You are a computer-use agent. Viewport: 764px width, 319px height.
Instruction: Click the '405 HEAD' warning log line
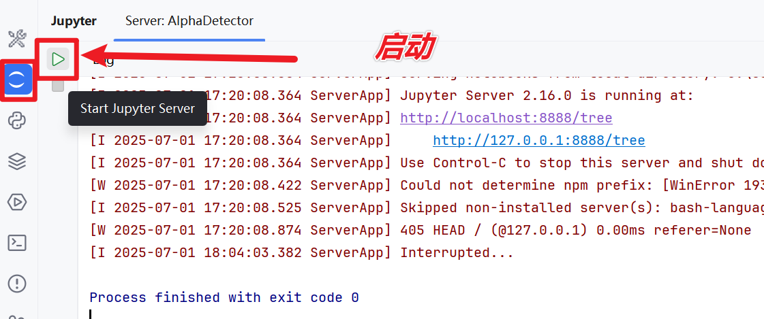coord(421,230)
